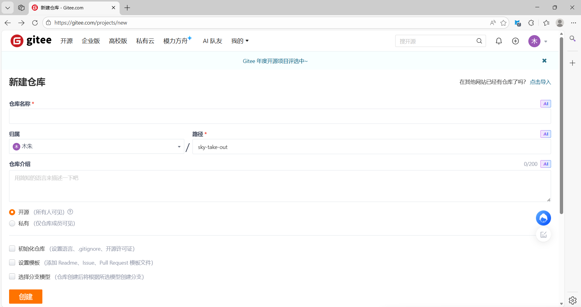Click the plus circle create icon
Viewport: 581px width, 307px height.
pyautogui.click(x=515, y=41)
